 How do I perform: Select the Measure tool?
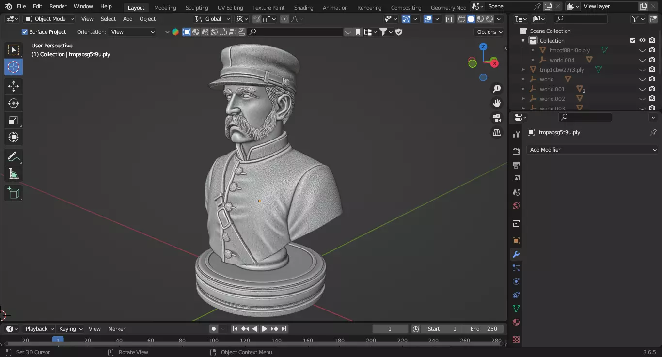(x=14, y=174)
